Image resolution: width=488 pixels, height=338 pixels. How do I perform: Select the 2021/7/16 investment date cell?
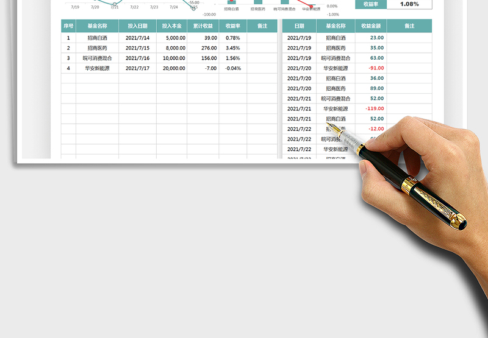click(137, 58)
